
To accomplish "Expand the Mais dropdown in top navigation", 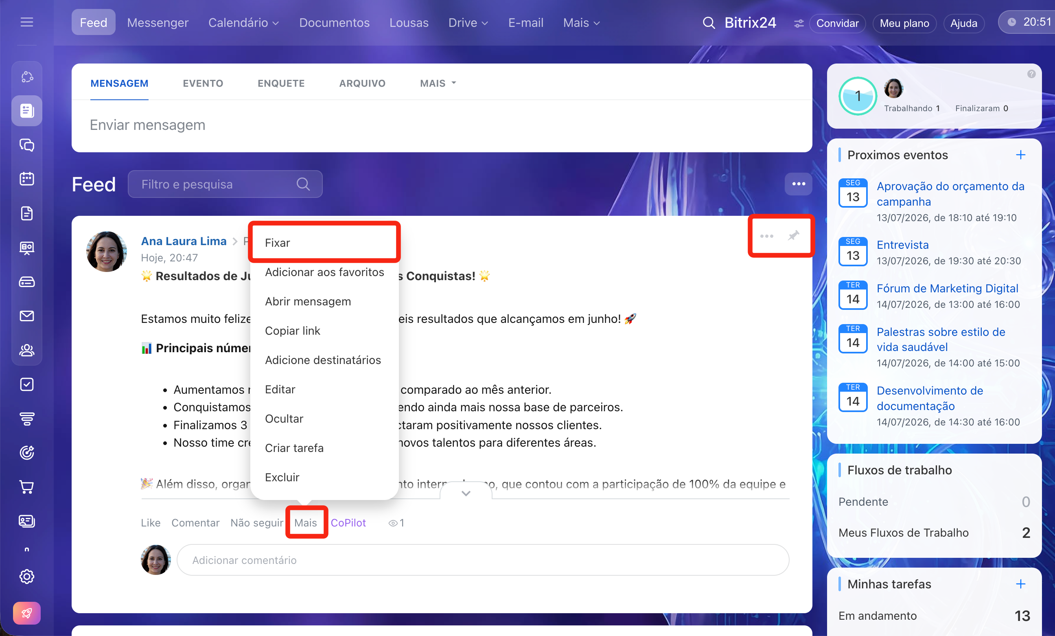I will point(581,23).
